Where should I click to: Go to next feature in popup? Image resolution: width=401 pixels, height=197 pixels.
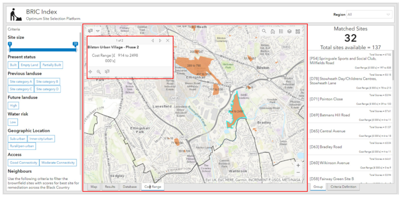(160, 40)
